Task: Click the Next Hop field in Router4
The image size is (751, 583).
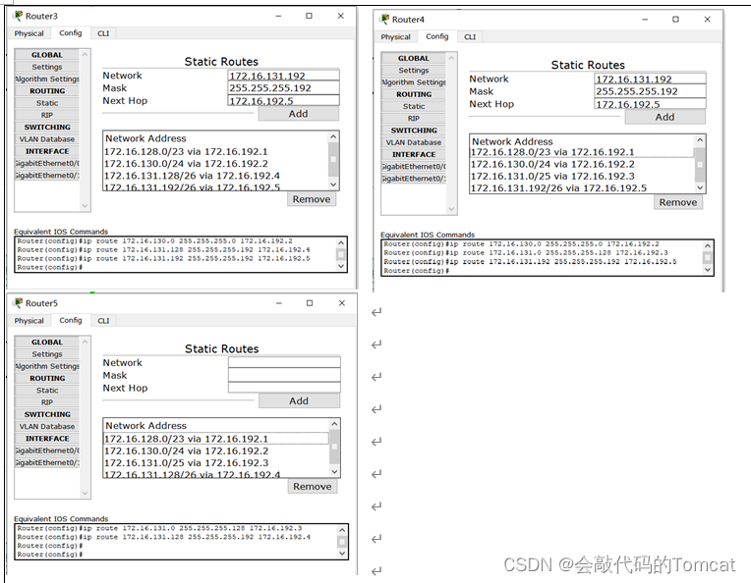Action: point(650,104)
